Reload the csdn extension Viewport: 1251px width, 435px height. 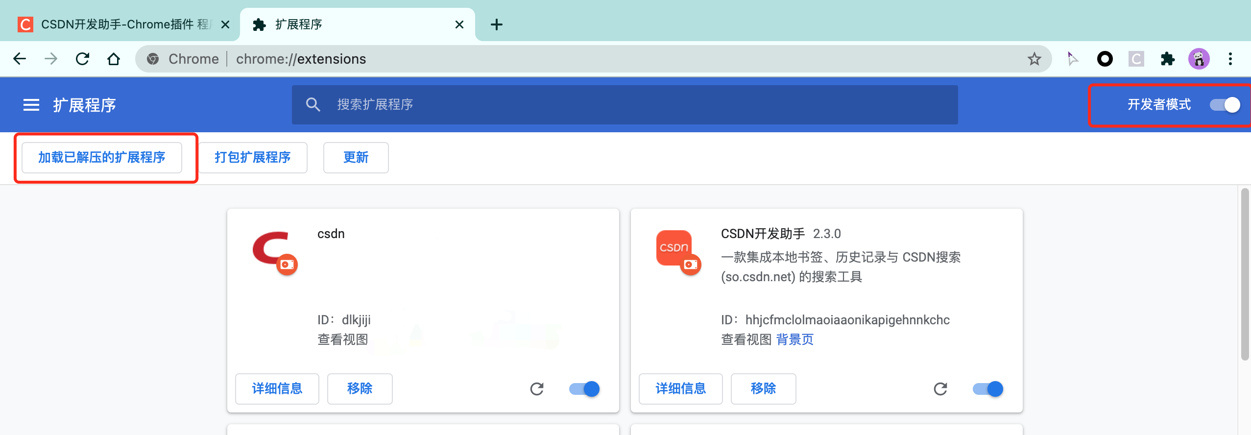537,389
